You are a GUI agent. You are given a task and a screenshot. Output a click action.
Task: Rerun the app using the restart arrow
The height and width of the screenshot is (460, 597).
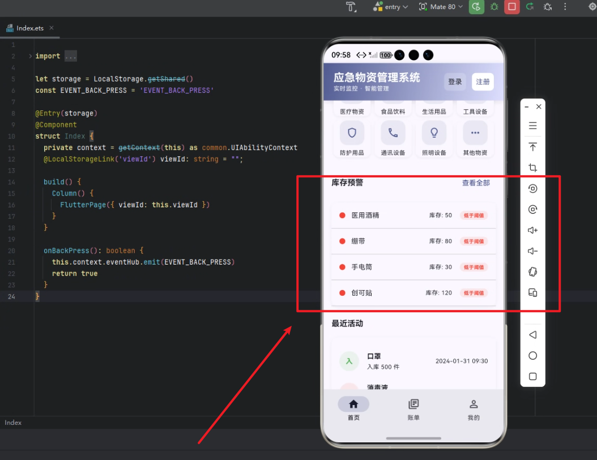[x=529, y=7]
